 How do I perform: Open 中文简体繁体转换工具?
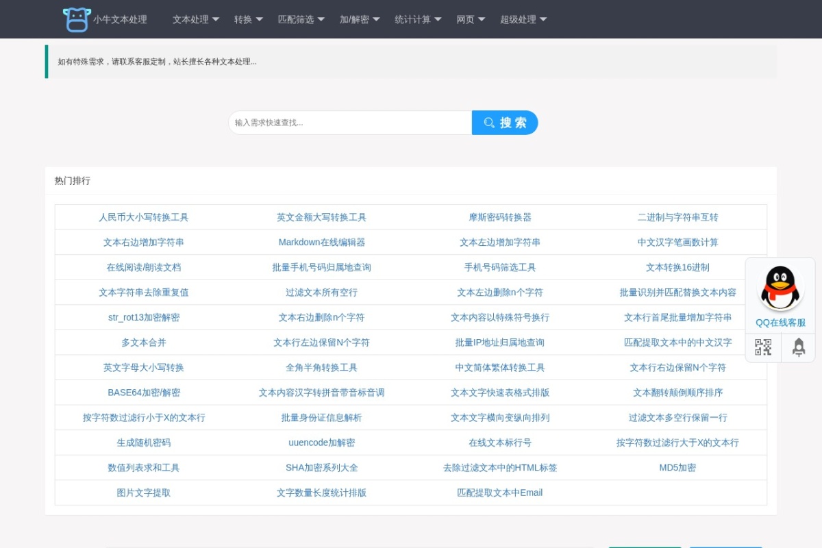pos(500,367)
